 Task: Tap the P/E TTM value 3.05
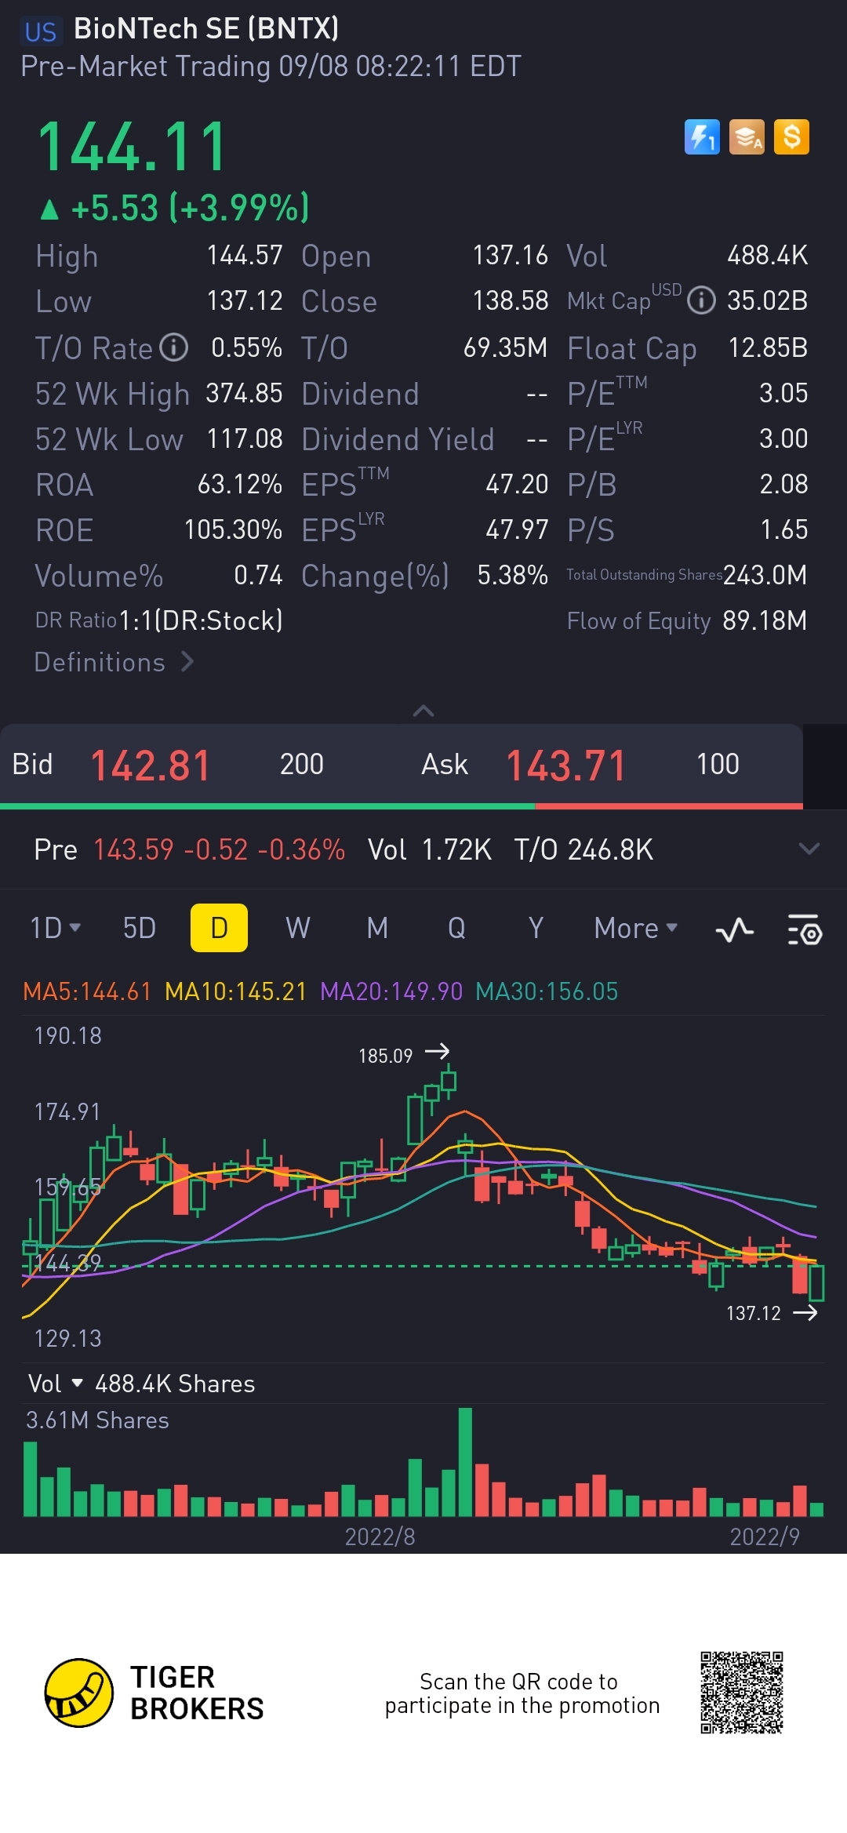tap(783, 393)
